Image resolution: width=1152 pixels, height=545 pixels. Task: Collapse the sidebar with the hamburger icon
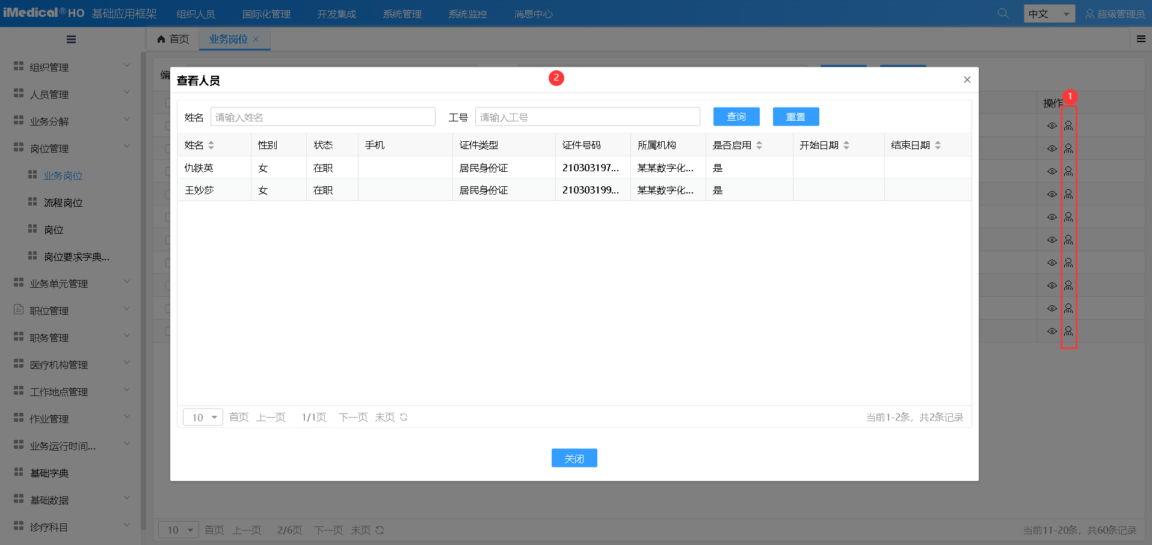pos(71,40)
